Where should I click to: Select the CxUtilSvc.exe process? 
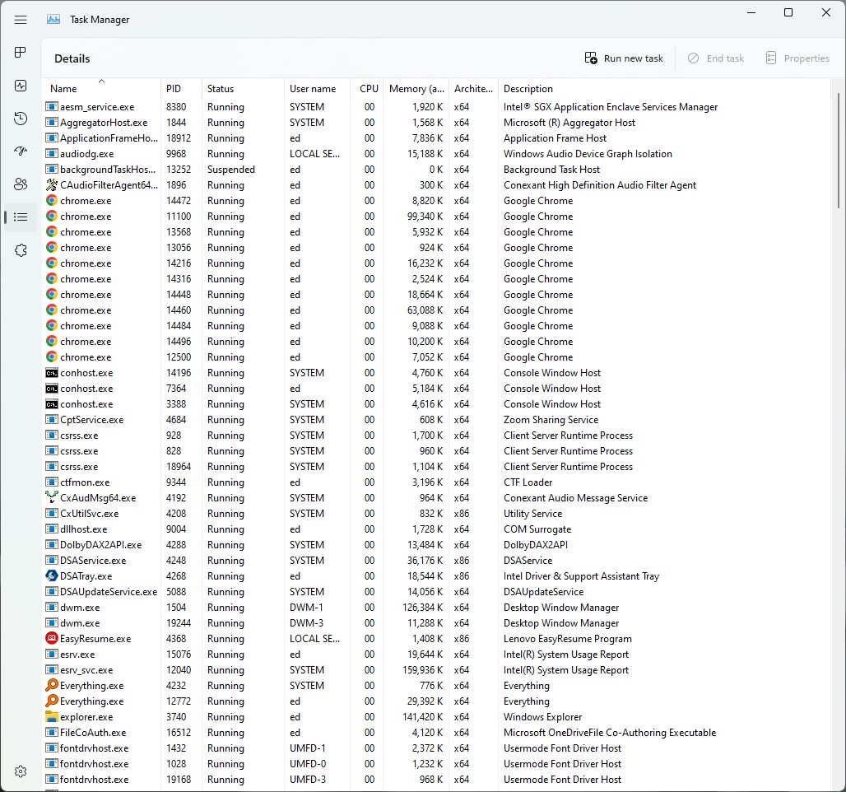click(436, 514)
